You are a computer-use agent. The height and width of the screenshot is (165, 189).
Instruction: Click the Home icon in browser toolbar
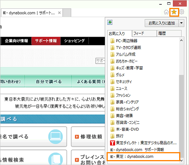(166, 12)
